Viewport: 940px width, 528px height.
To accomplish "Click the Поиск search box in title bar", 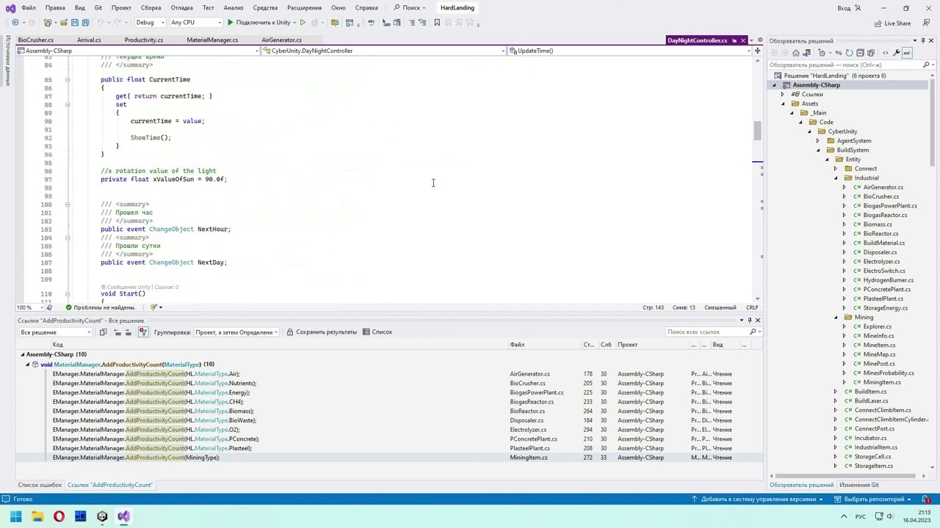I will tap(411, 8).
